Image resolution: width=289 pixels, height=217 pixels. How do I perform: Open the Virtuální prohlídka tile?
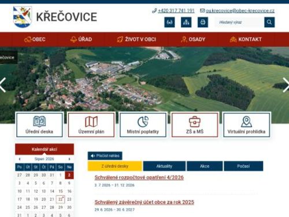point(246,125)
